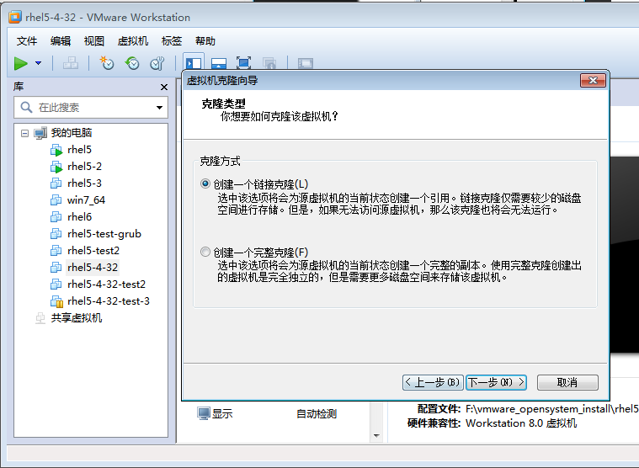Click the revert snapshot toolbar icon

click(132, 63)
